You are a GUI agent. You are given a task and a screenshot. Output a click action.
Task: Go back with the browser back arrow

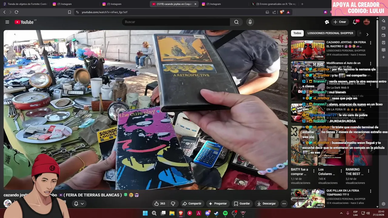[4, 12]
